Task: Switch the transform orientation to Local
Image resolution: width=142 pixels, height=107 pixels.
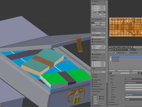Action: point(102,12)
